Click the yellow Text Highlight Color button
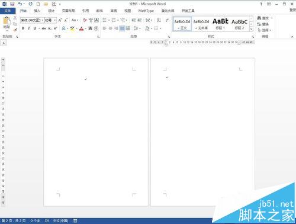Image resolution: width=296 pixels, height=224 pixels. (72, 28)
